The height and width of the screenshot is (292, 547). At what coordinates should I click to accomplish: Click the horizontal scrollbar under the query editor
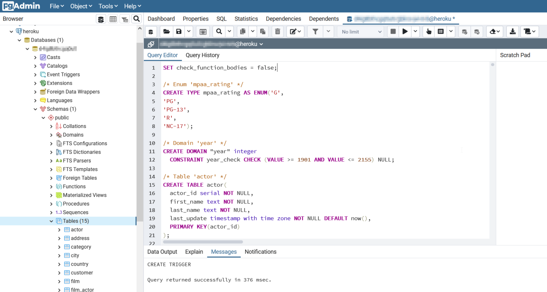pos(203,242)
